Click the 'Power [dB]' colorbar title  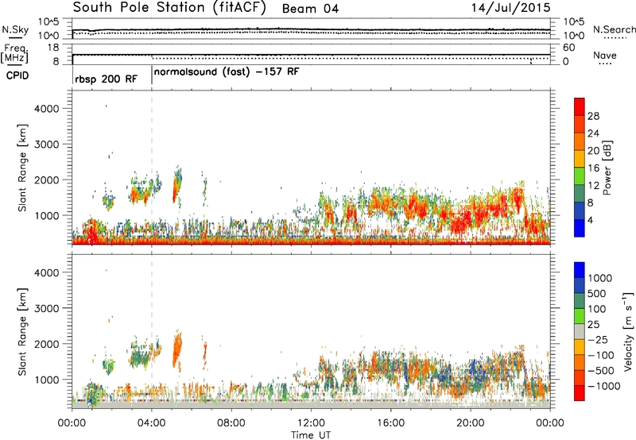(607, 168)
